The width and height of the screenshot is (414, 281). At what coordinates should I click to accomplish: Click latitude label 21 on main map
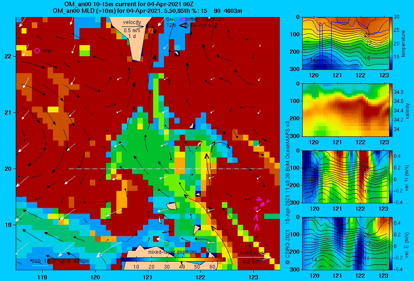coord(8,112)
